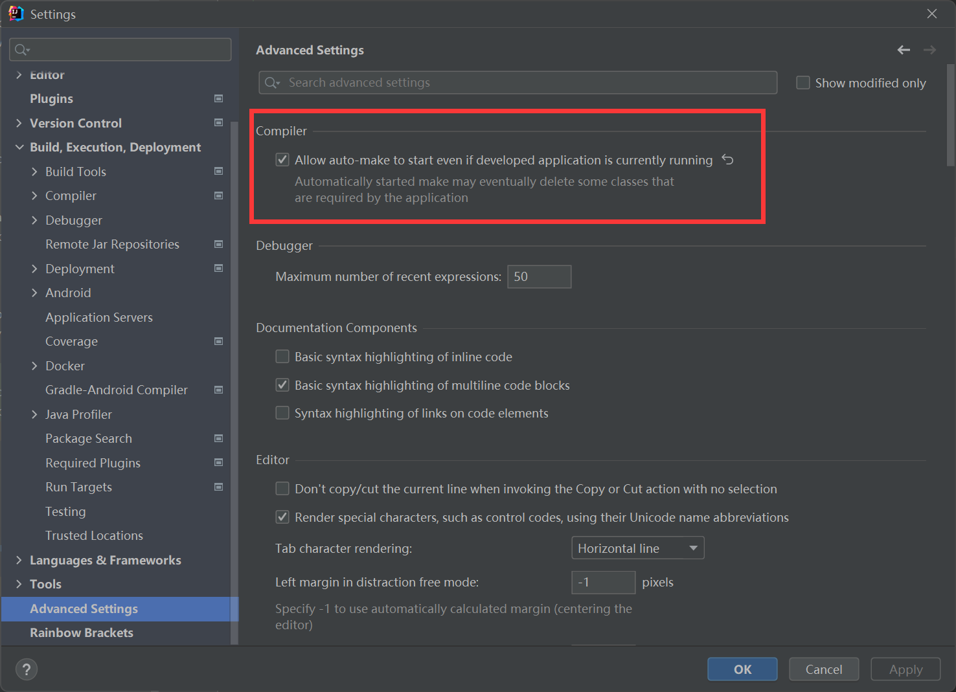Screen dimensions: 956x692
Task: Click the project-level icon beside Deployment
Action: pyautogui.click(x=219, y=268)
